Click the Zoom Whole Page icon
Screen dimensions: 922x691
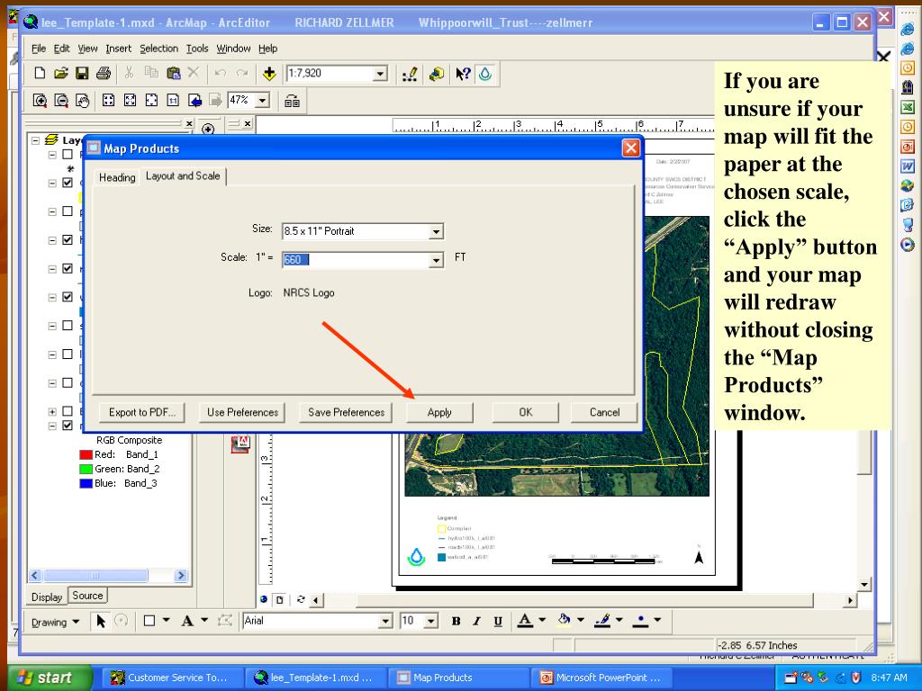coord(151,101)
